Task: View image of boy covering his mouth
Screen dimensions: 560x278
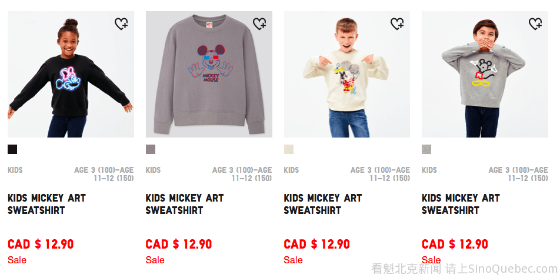Action: click(485, 74)
